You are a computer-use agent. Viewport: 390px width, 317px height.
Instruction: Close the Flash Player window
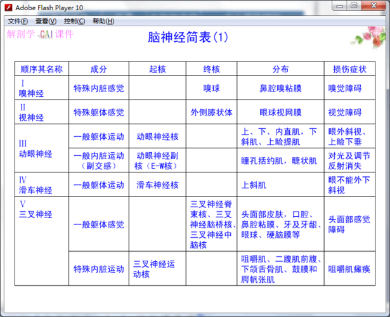coord(374,6)
